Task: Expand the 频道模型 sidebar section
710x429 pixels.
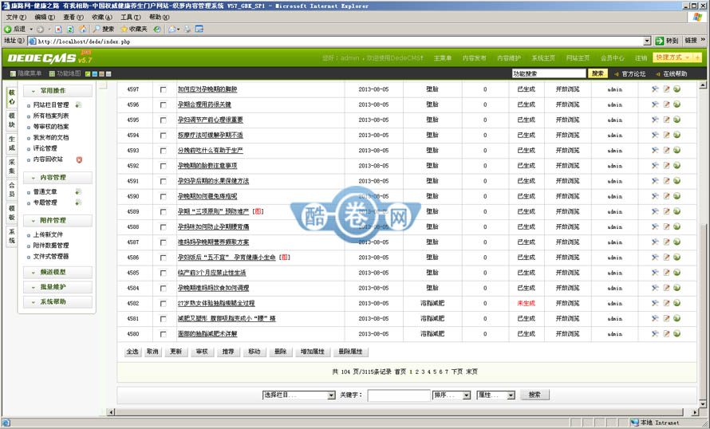Action: 58,273
